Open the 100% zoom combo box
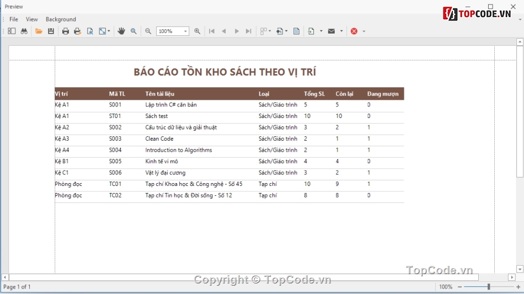 (x=173, y=31)
